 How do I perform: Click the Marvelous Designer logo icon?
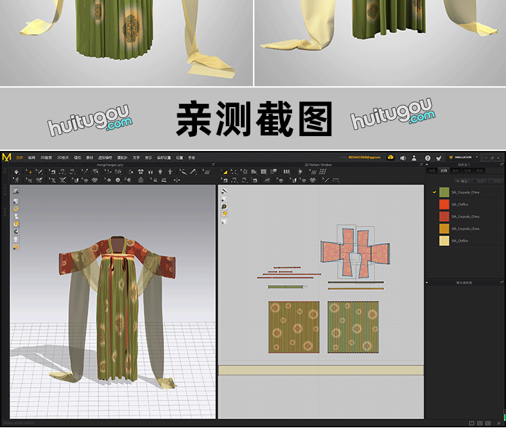pos(7,157)
